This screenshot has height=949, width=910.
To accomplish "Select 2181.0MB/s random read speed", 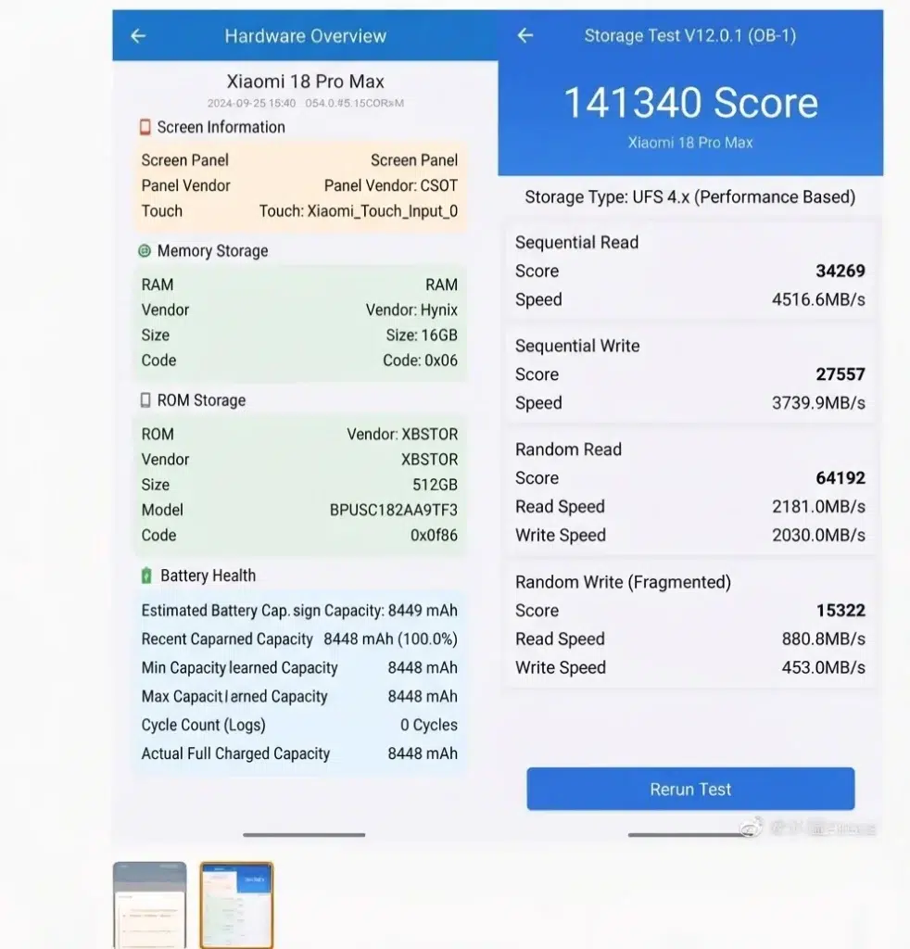I will click(818, 507).
